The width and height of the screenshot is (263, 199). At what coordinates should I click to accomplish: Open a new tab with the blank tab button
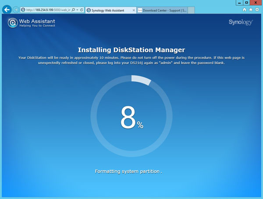click(x=191, y=10)
